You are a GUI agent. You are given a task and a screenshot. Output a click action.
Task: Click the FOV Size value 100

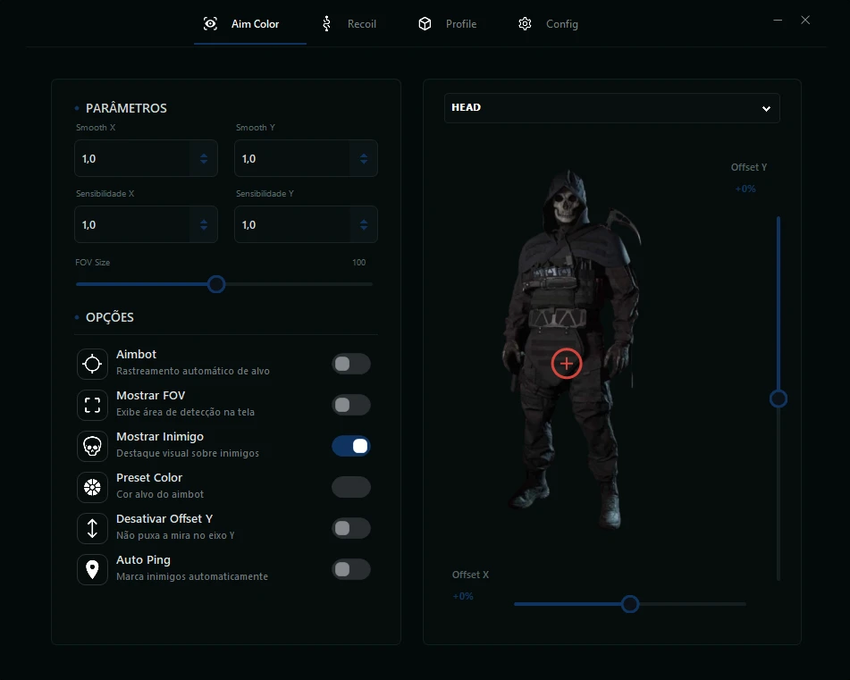[359, 262]
